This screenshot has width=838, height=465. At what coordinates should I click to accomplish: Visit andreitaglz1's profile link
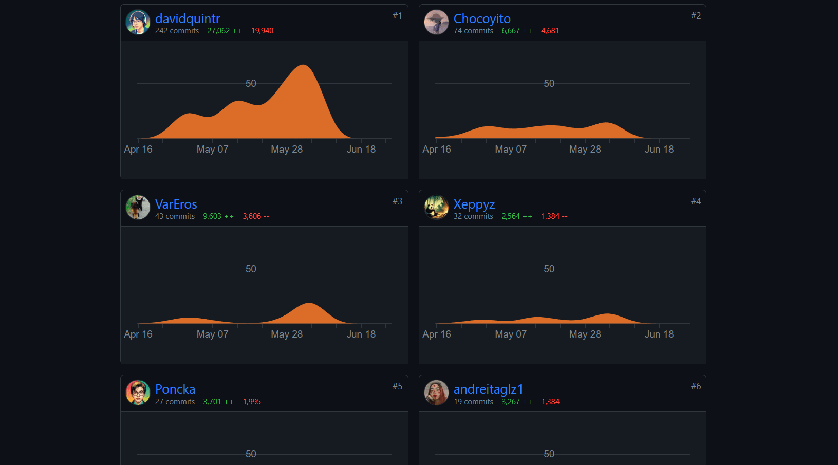click(x=488, y=389)
